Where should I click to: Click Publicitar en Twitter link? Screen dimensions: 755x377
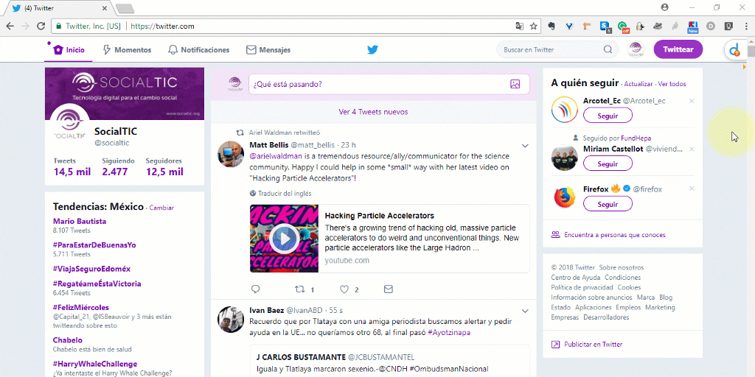pyautogui.click(x=587, y=345)
